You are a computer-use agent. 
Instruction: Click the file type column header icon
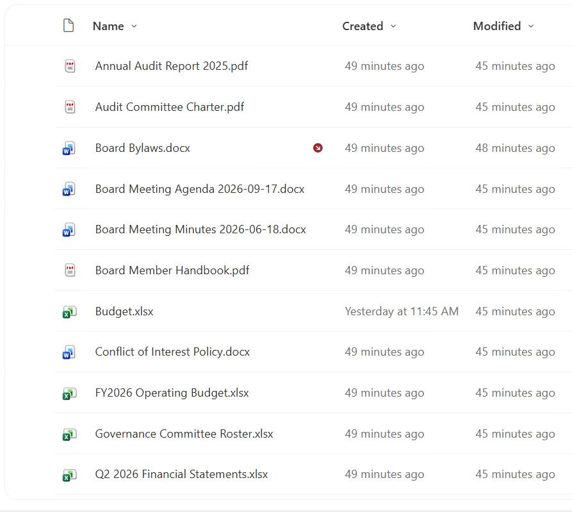[x=69, y=26]
